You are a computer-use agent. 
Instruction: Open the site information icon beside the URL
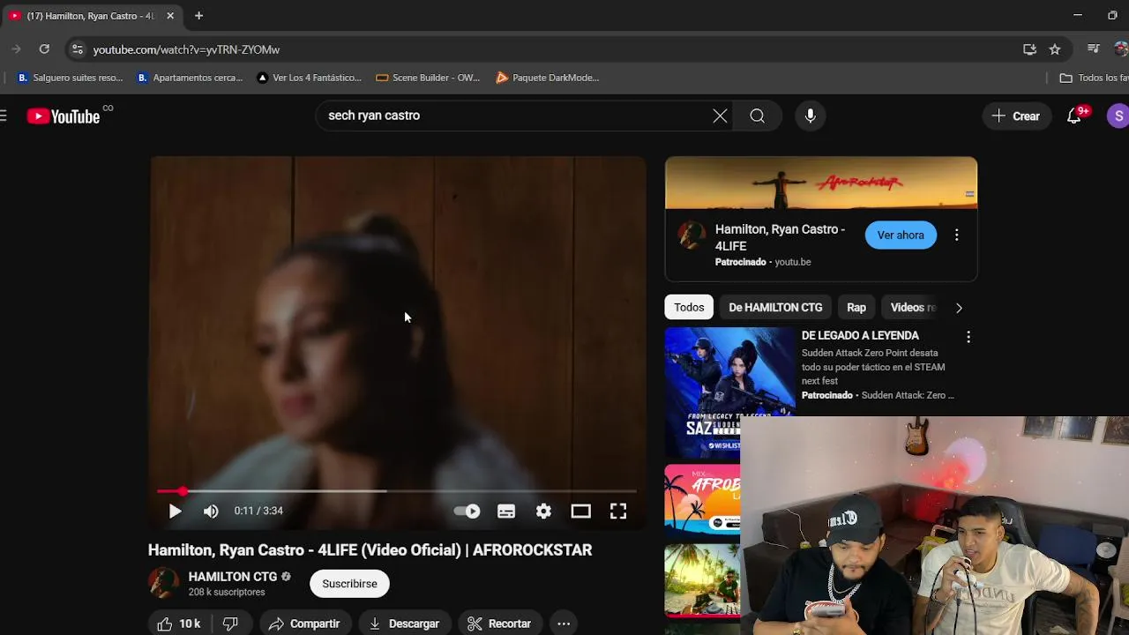pos(77,49)
